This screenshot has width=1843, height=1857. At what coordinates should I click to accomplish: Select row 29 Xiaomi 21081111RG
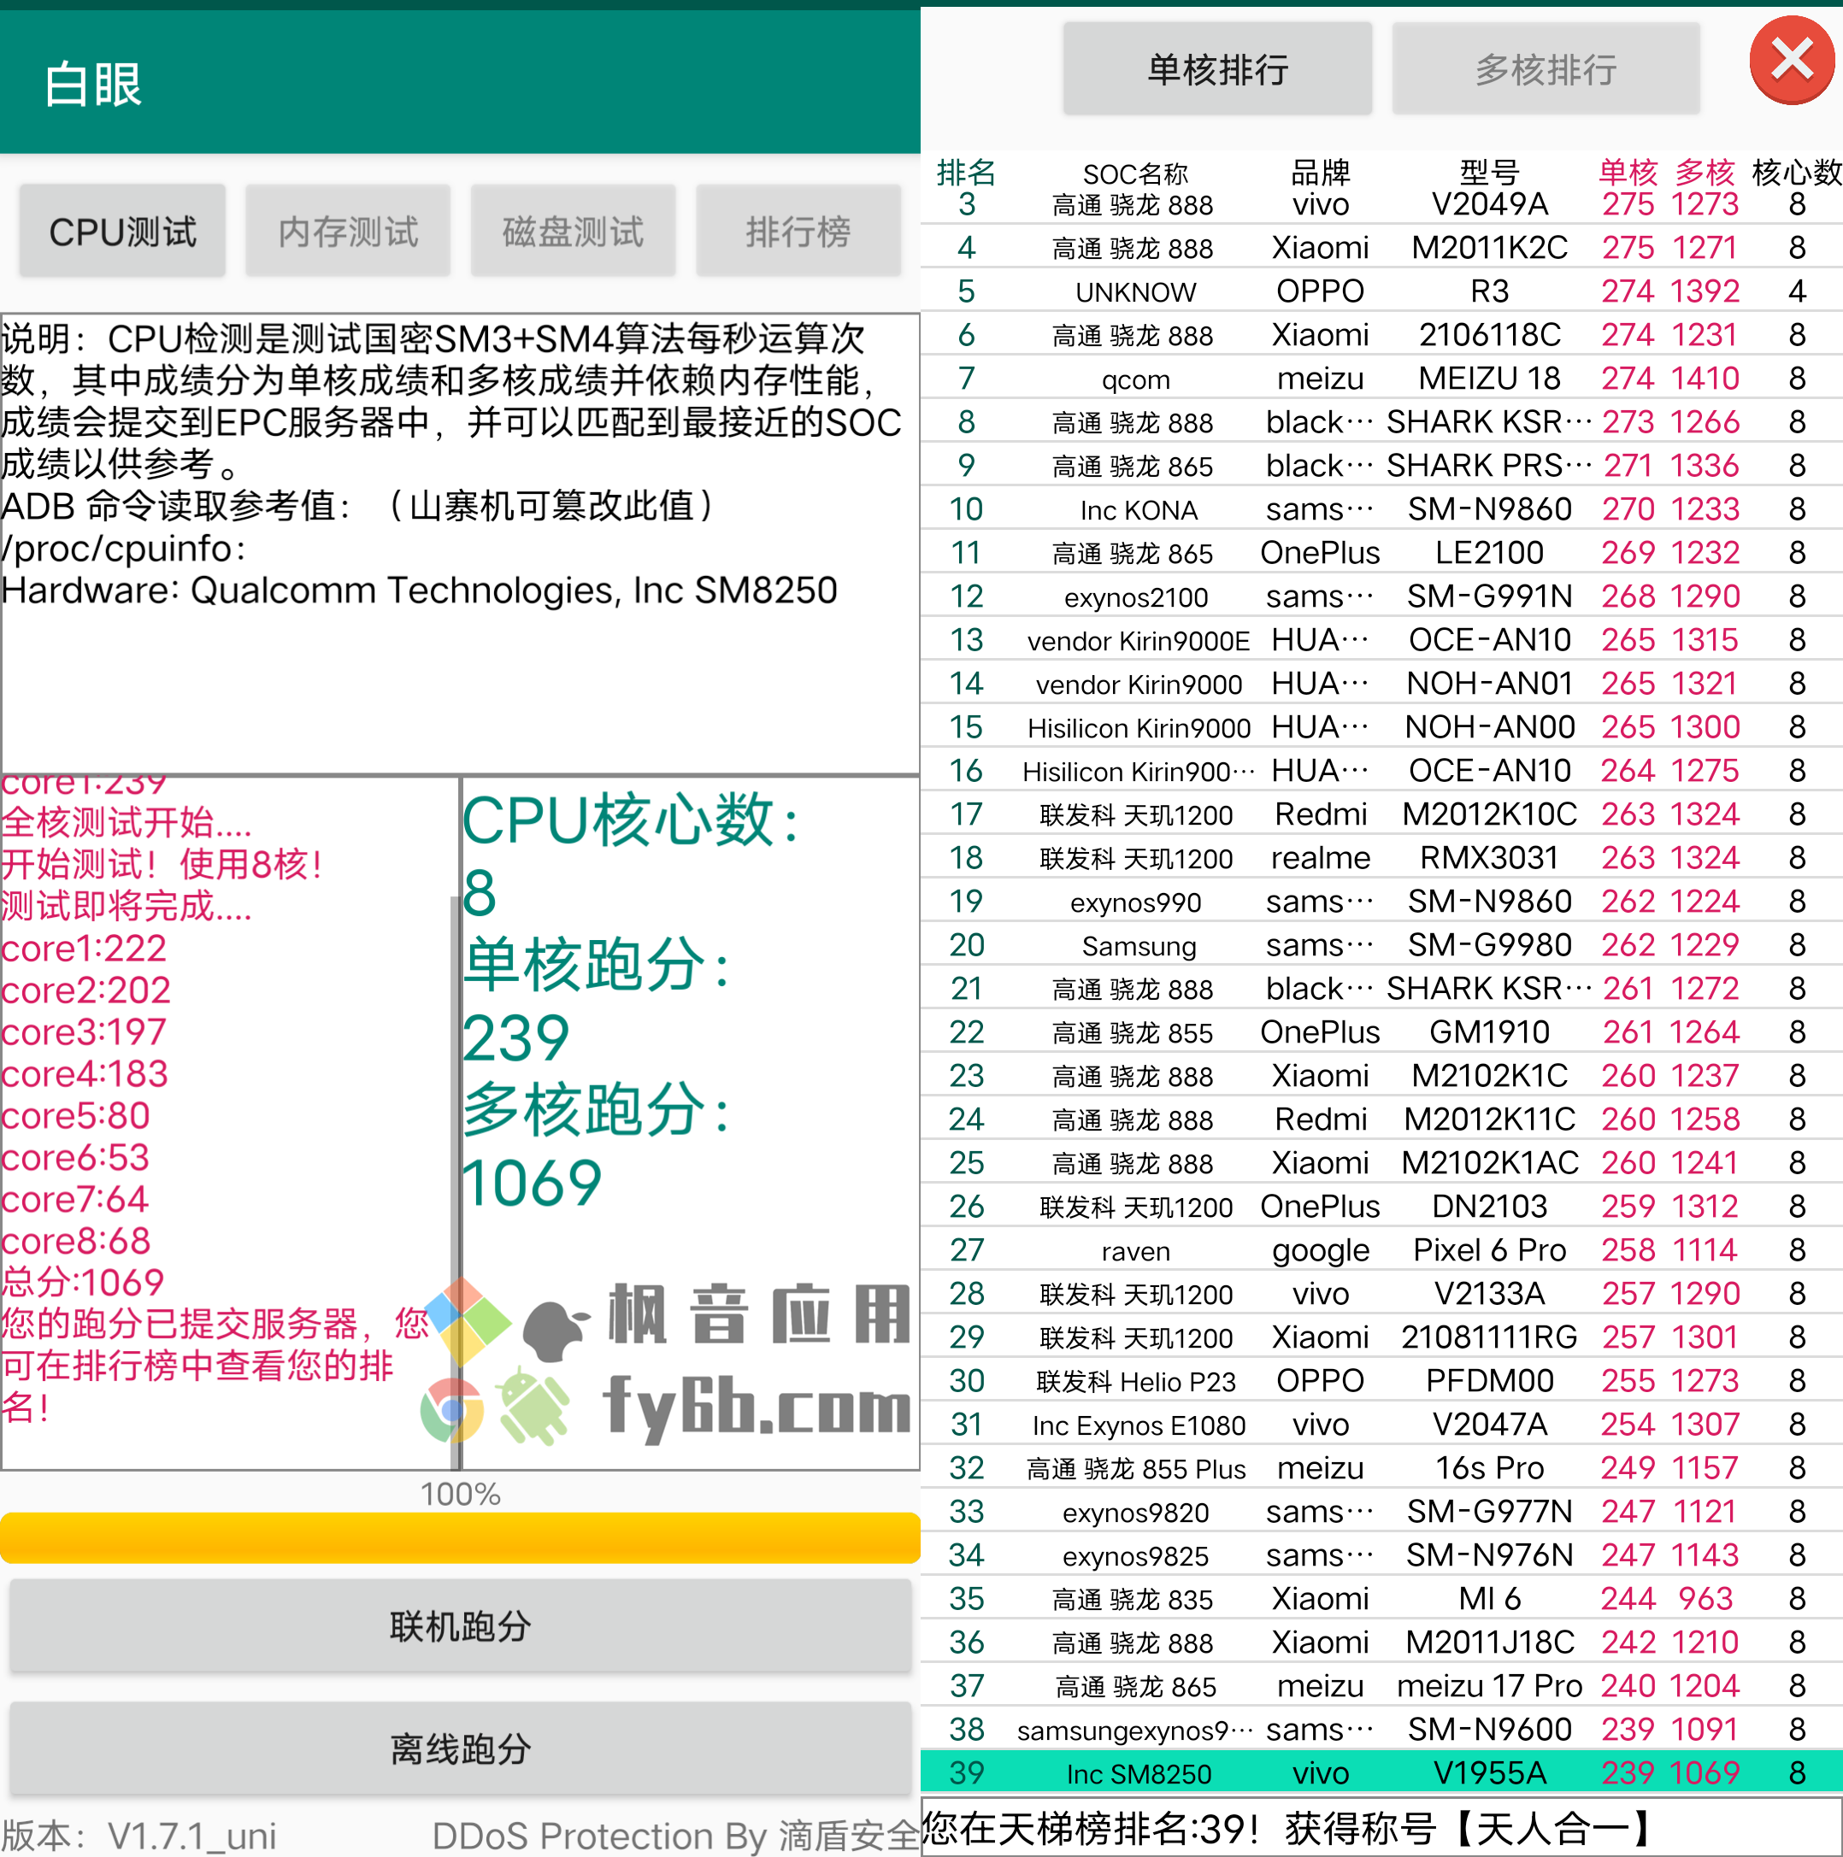(1381, 1337)
